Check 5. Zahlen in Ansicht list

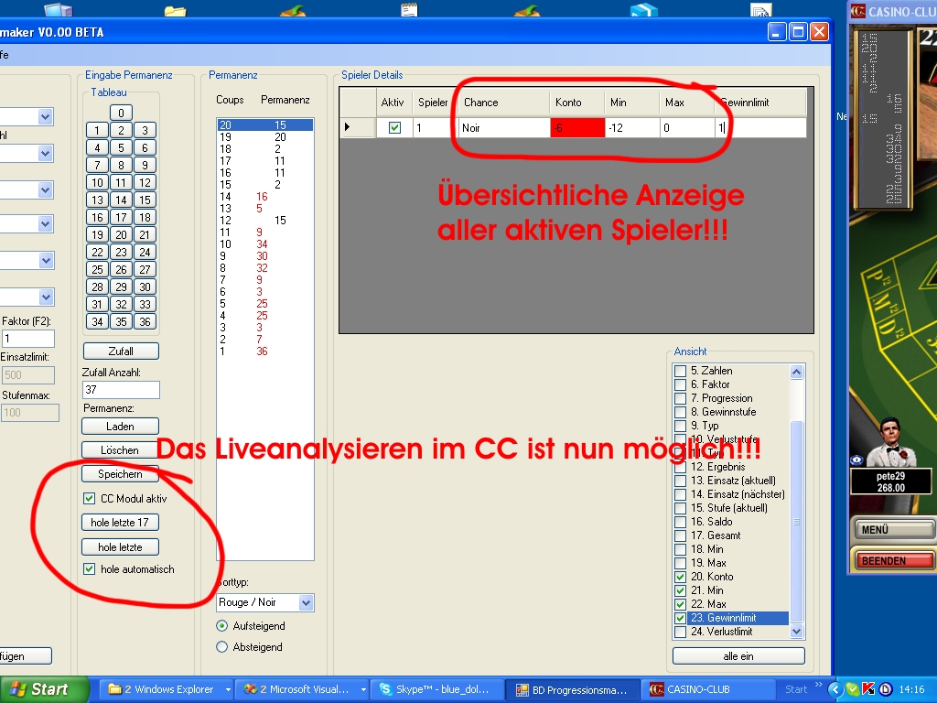(680, 371)
